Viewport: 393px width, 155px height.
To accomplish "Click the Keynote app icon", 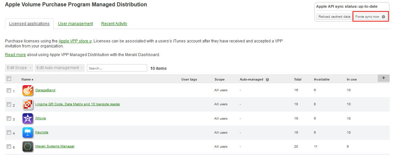I will pos(27,132).
